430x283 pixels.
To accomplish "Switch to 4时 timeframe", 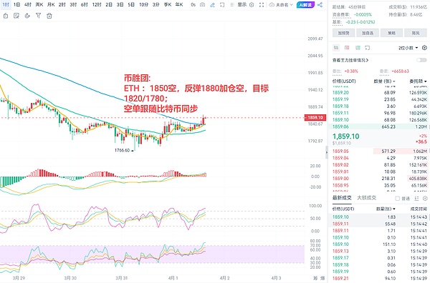I will point(28,5).
